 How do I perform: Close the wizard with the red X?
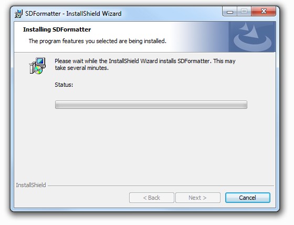coord(264,12)
